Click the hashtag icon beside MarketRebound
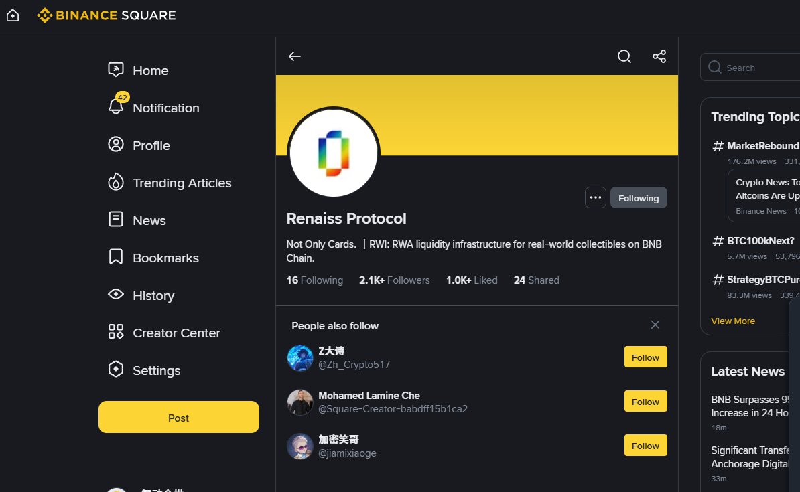This screenshot has width=800, height=492. pyautogui.click(x=718, y=147)
